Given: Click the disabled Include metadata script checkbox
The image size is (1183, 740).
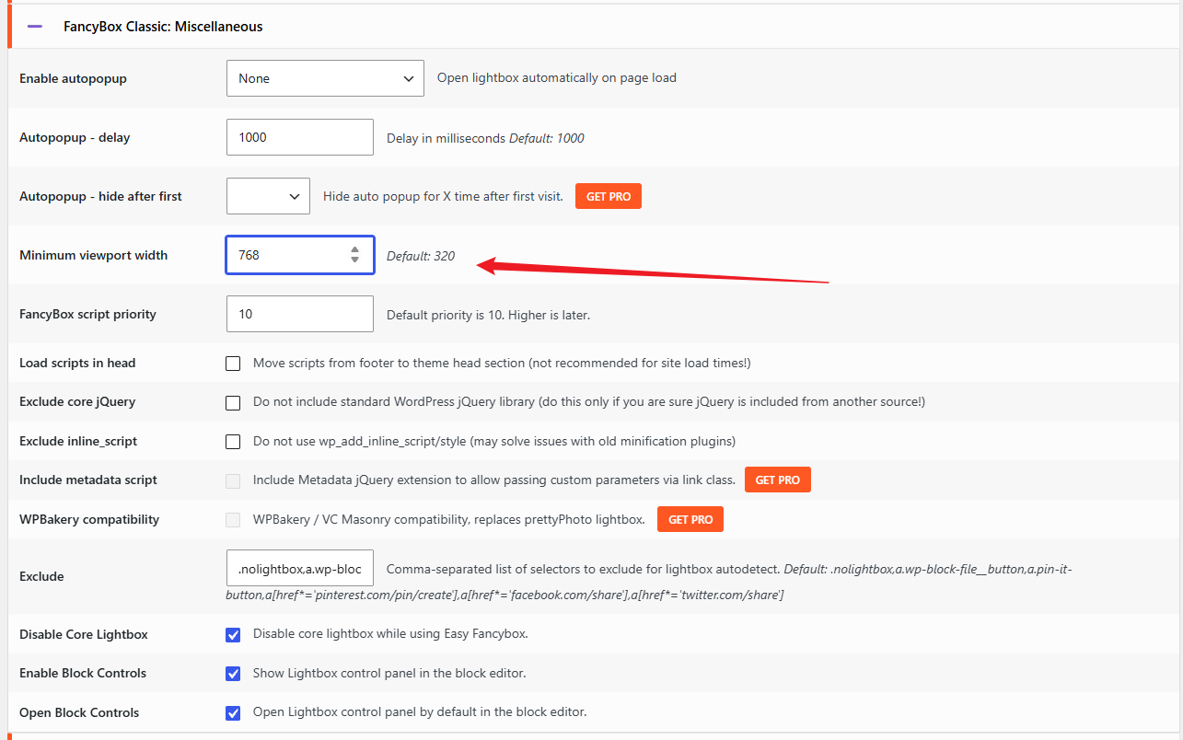Looking at the screenshot, I should (233, 480).
